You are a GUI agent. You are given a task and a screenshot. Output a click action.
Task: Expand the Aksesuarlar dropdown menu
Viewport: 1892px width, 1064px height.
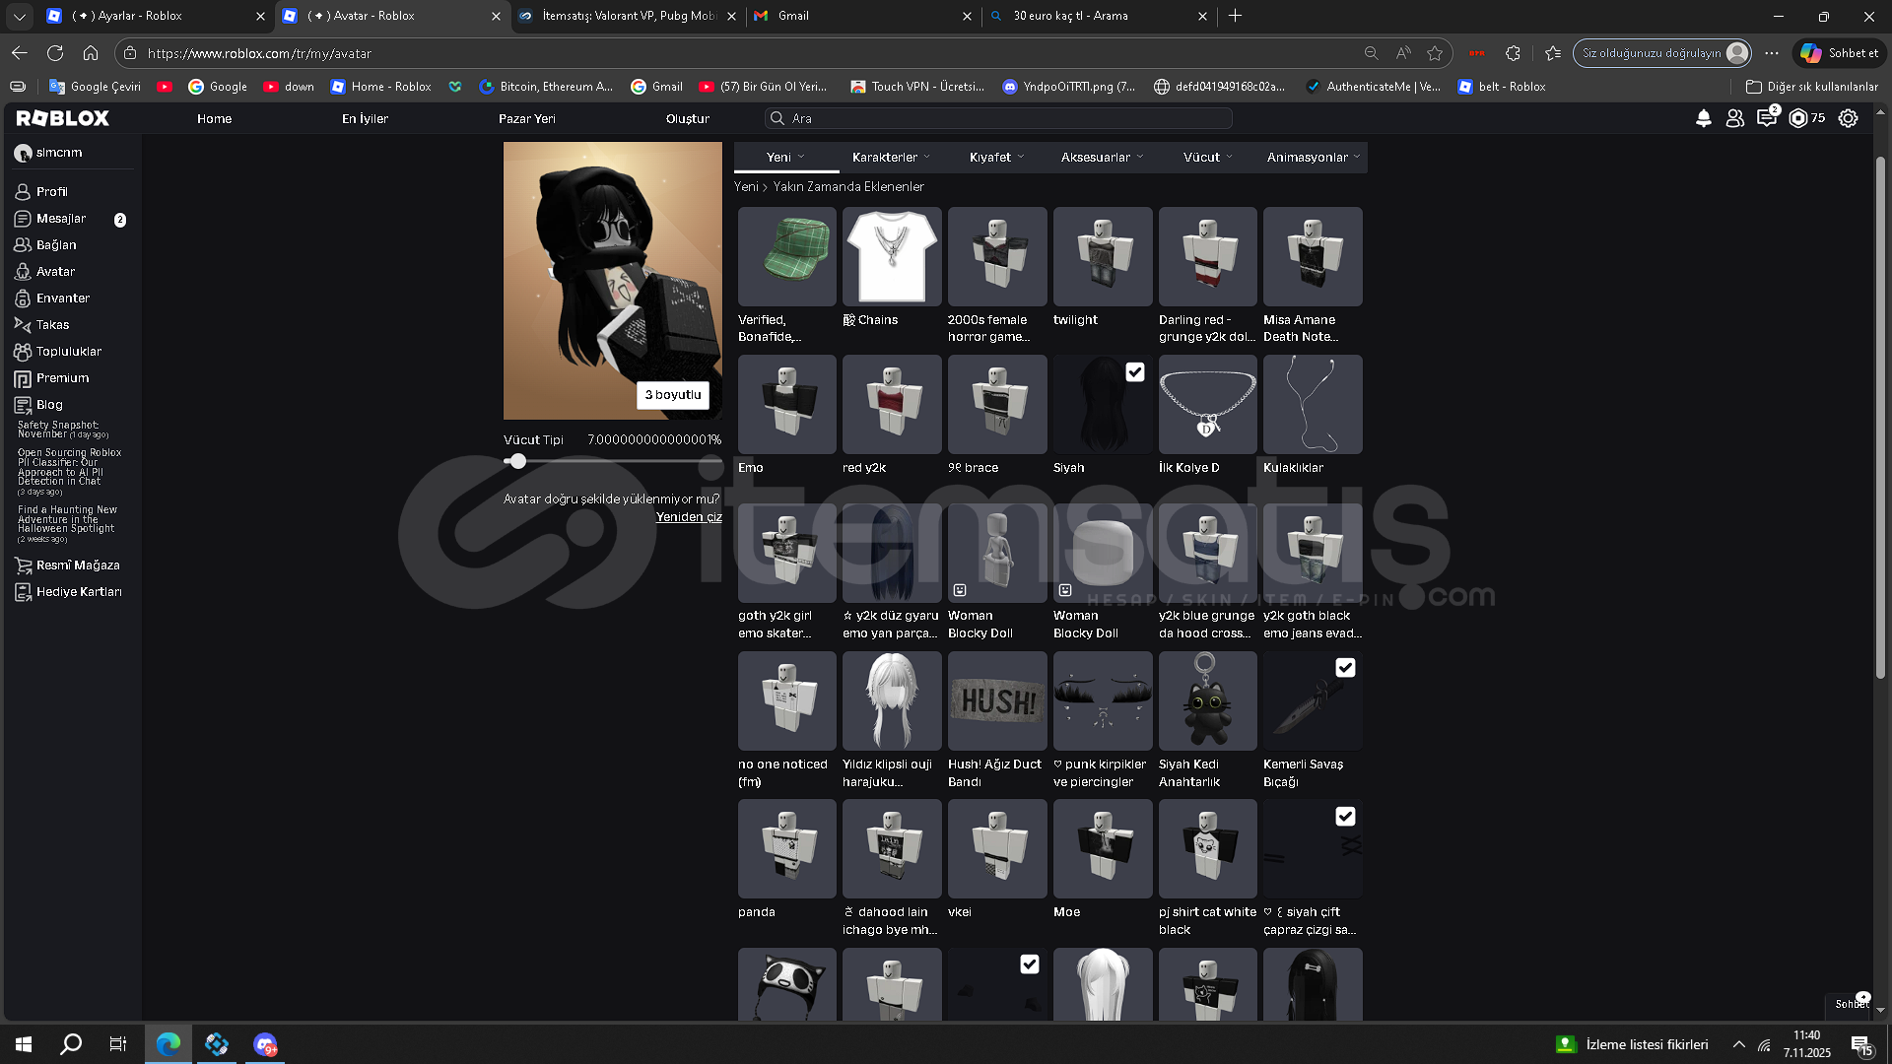click(x=1102, y=158)
